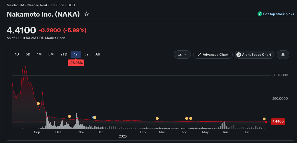Add NAKA to watchlist with star icon
This screenshot has width=297, height=143.
(x=87, y=14)
